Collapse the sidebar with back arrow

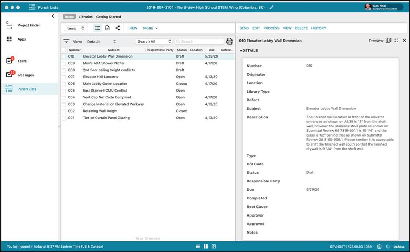point(54,16)
